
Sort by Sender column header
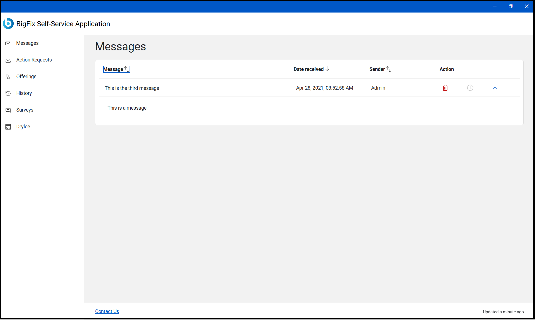(x=380, y=69)
